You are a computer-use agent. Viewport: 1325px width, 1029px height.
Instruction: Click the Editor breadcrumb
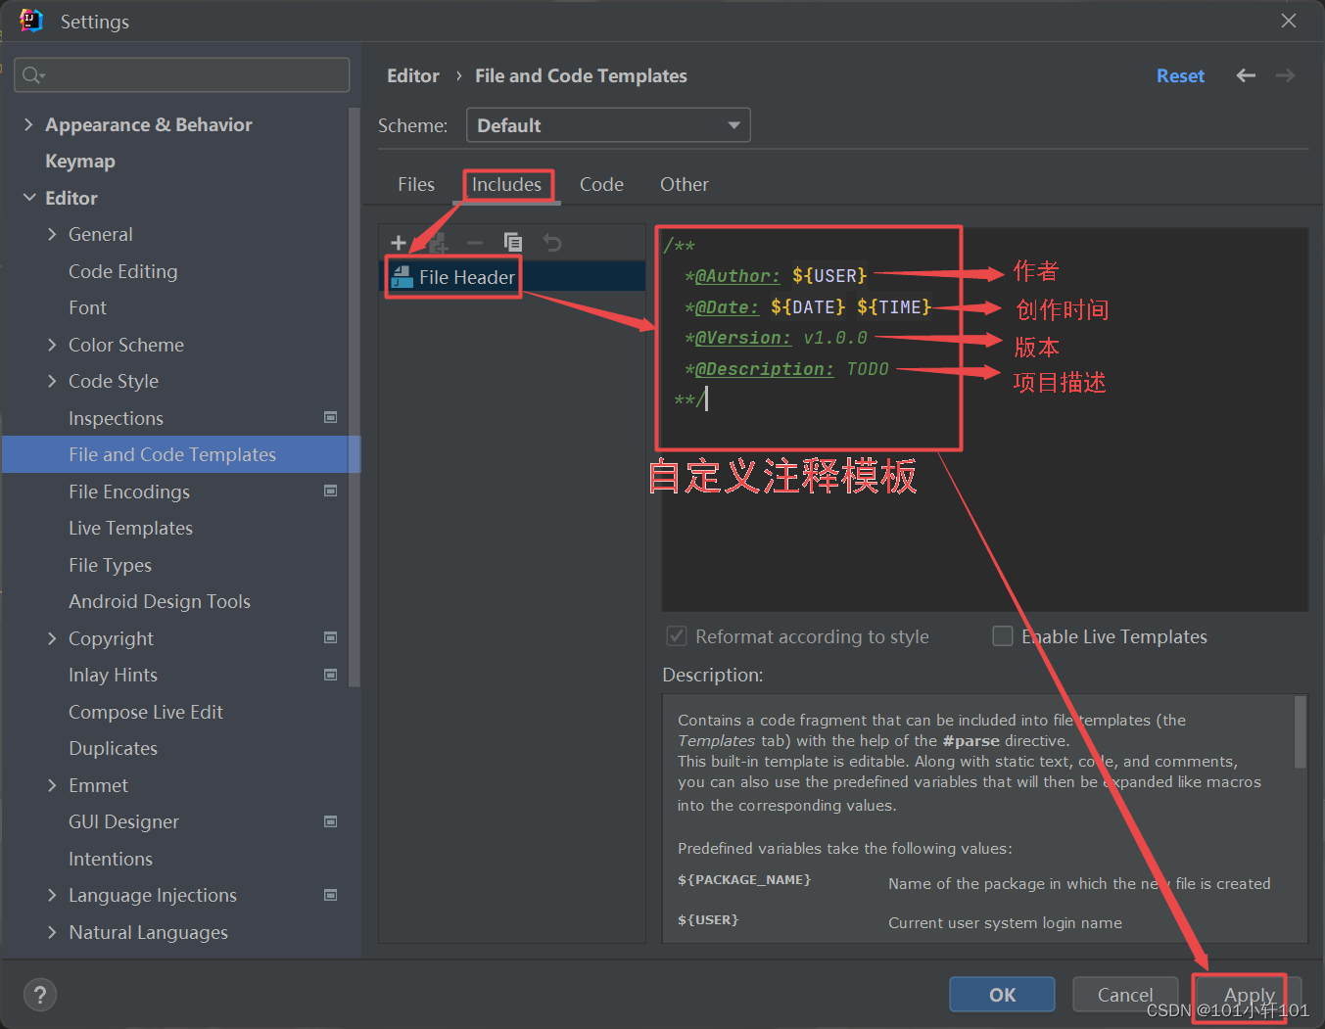coord(413,75)
